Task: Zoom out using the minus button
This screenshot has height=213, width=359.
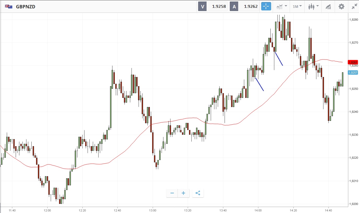Action: [x=172, y=193]
